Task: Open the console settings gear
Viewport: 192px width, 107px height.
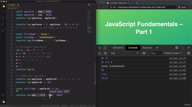Action: 189,53
